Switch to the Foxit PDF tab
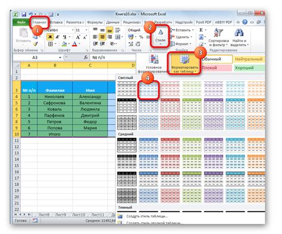 coord(203,22)
